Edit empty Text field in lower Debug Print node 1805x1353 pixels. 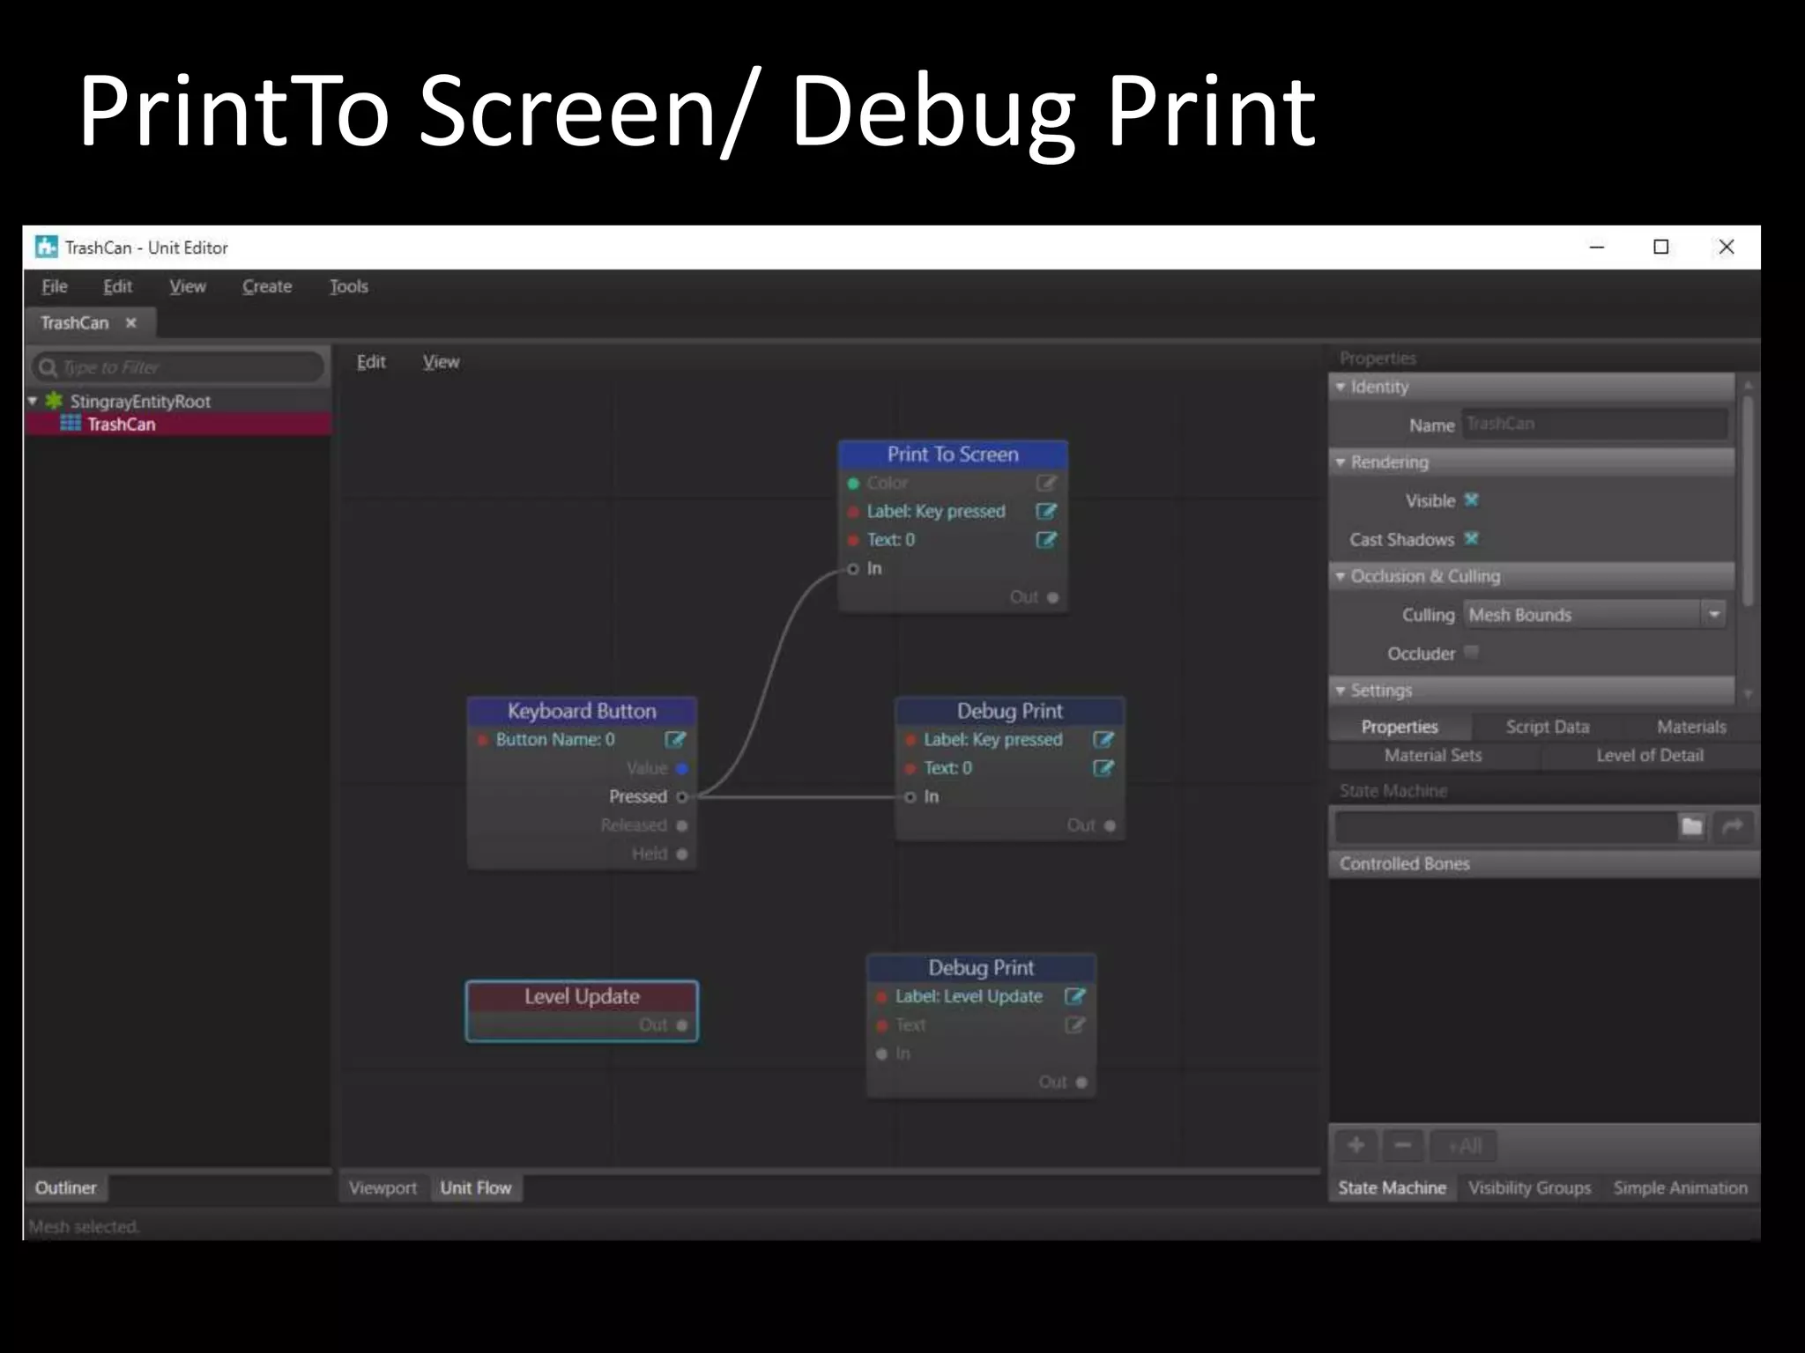[1074, 1024]
